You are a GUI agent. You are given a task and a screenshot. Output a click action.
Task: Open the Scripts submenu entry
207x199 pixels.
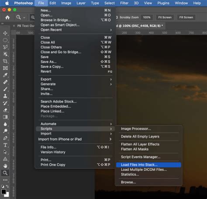(76, 129)
